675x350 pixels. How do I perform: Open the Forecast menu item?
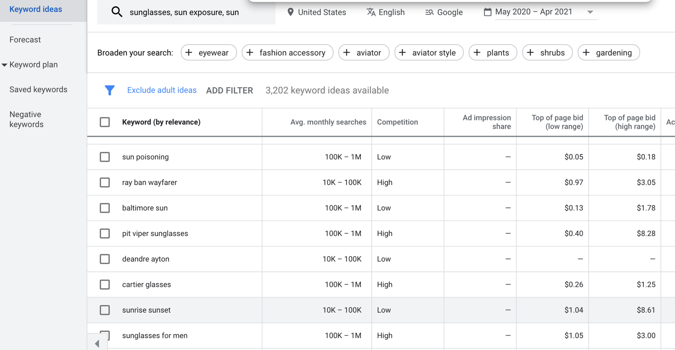(25, 40)
